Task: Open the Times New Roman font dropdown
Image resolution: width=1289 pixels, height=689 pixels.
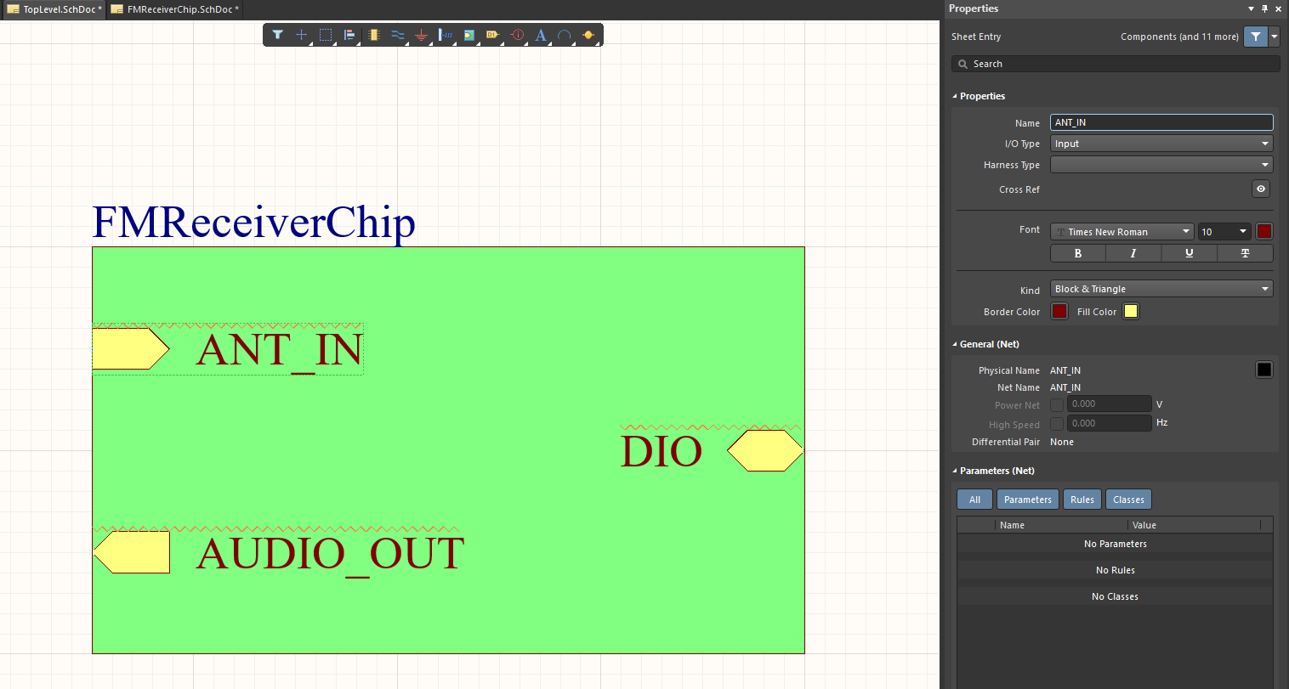Action: pos(1122,231)
